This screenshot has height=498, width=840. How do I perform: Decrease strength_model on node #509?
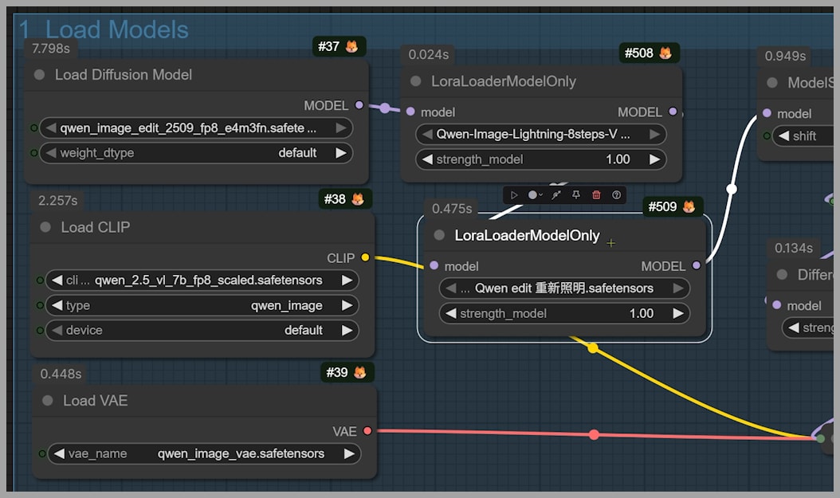pyautogui.click(x=451, y=314)
